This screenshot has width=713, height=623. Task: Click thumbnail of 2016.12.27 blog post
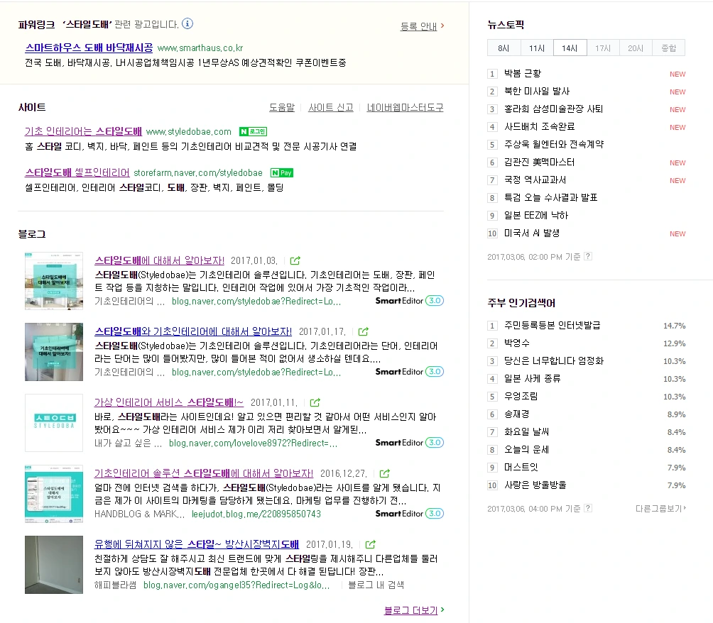coord(54,493)
